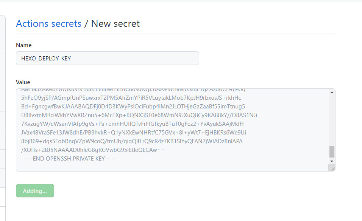This screenshot has height=221, width=362.
Task: Click the Value field label
Action: click(23, 82)
